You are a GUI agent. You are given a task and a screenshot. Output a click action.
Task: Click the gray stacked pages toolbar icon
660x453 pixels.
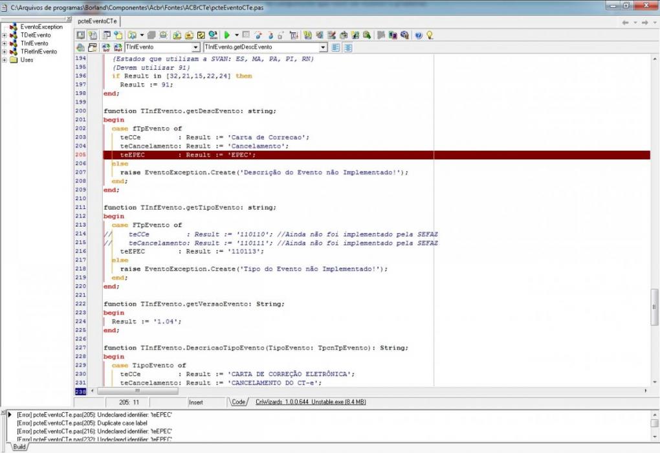point(151,36)
